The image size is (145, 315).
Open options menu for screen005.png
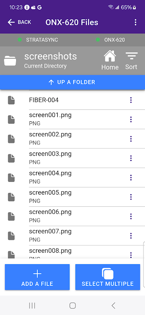pyautogui.click(x=131, y=197)
